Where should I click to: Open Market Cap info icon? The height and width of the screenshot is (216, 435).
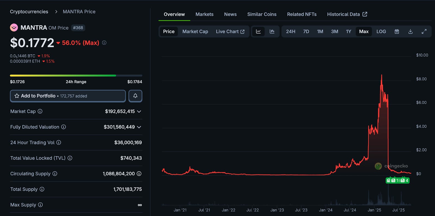(40, 111)
